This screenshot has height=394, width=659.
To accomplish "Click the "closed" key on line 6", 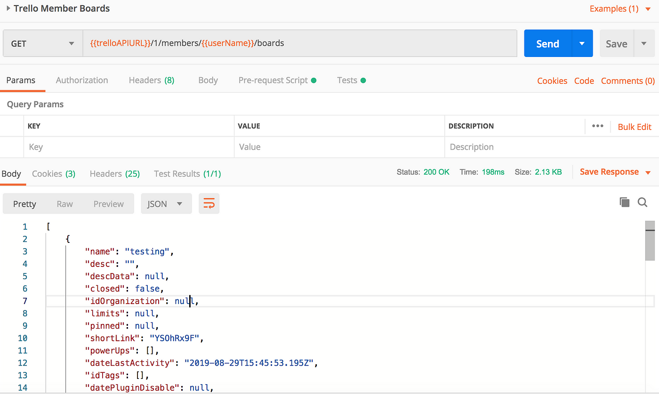I will point(105,289).
